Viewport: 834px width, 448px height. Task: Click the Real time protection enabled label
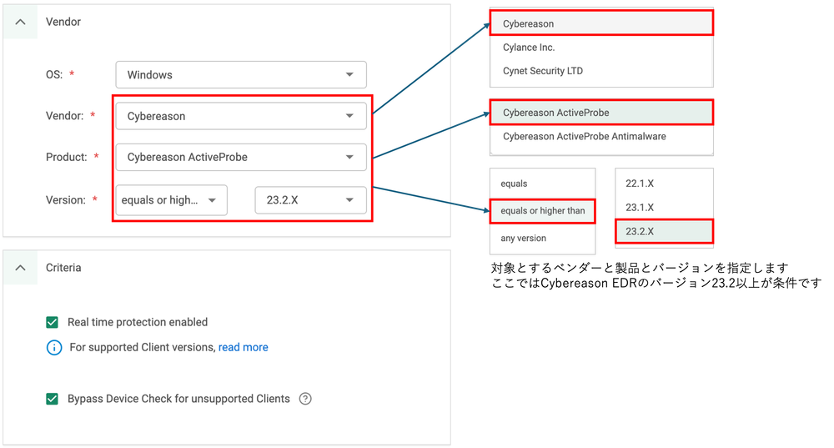tap(138, 322)
